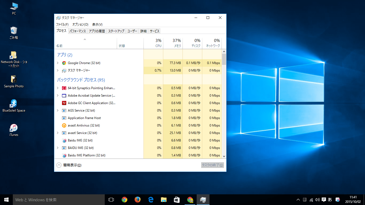
Task: Click the avast! Service process icon
Action: click(64, 133)
